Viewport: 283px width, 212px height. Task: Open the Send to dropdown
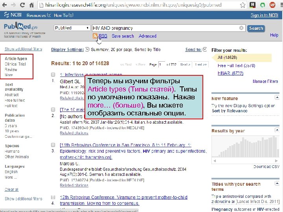[x=196, y=49]
